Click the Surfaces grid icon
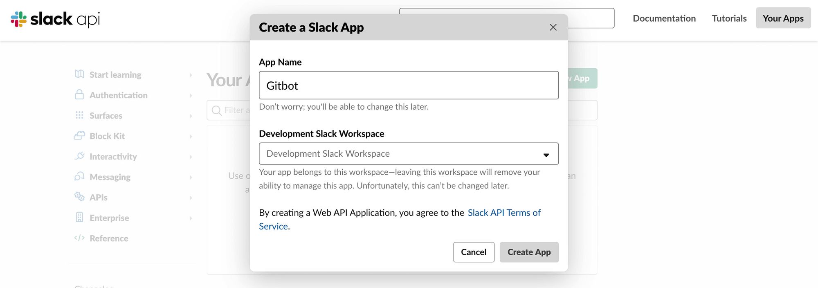This screenshot has width=818, height=288. coord(79,115)
